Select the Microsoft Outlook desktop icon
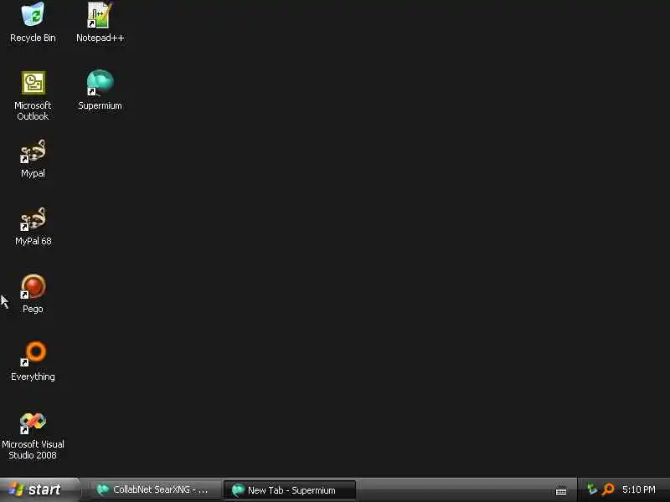670x502 pixels. tap(33, 95)
